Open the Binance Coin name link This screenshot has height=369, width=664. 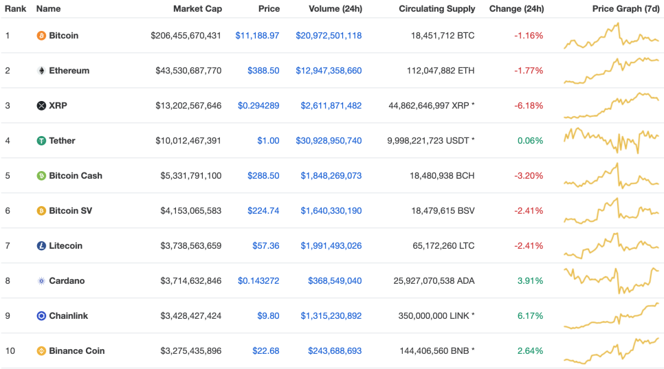[x=77, y=351]
